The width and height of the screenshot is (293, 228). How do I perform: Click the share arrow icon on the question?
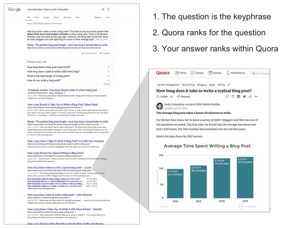pos(250,96)
